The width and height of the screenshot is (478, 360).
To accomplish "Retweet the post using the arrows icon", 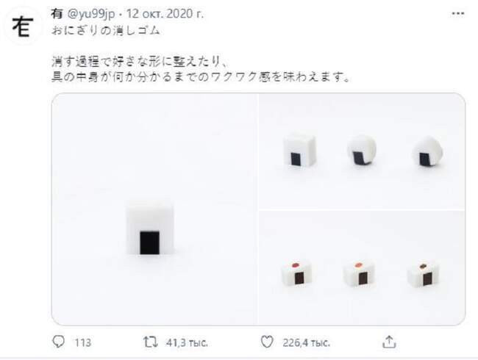I will click(151, 342).
